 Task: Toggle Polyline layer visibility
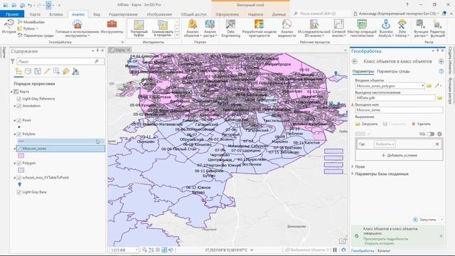[19, 134]
